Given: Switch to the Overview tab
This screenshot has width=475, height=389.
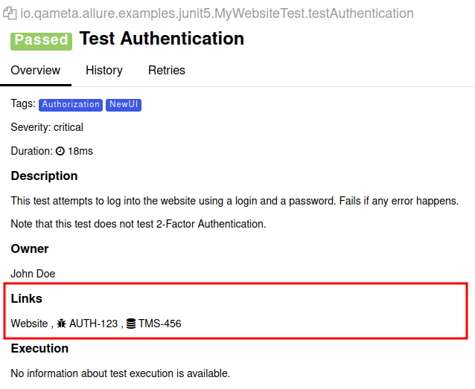Looking at the screenshot, I should [x=35, y=71].
